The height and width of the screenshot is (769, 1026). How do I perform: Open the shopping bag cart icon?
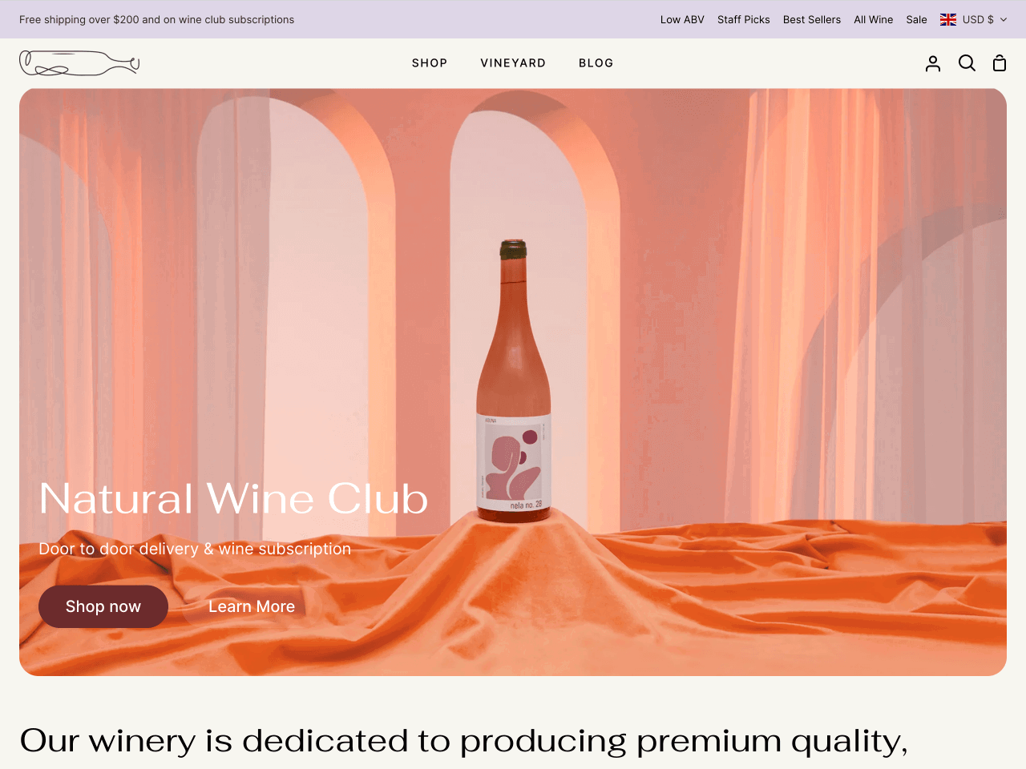(1000, 63)
